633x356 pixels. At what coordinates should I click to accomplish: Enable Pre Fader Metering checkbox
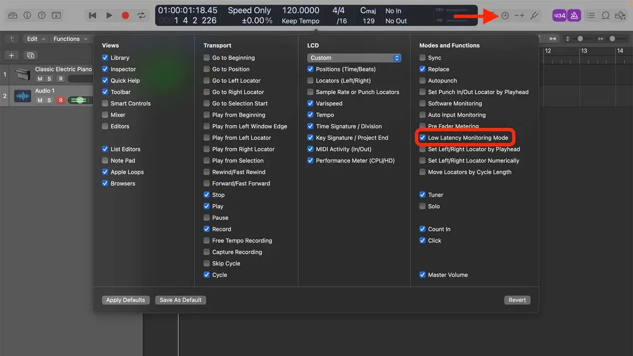click(423, 127)
